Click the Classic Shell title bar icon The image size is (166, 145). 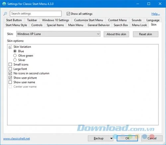point(4,4)
